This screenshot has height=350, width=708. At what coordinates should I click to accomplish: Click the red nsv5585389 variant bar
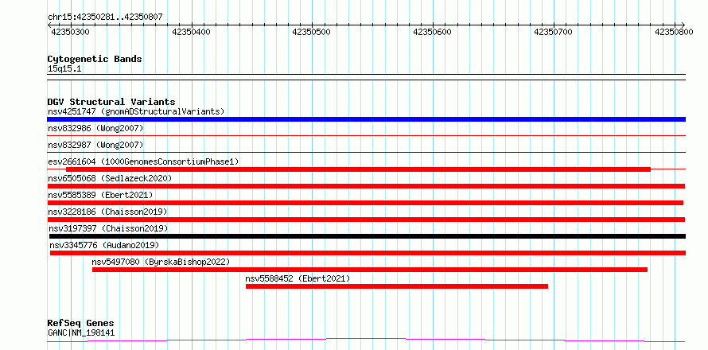pos(365,203)
